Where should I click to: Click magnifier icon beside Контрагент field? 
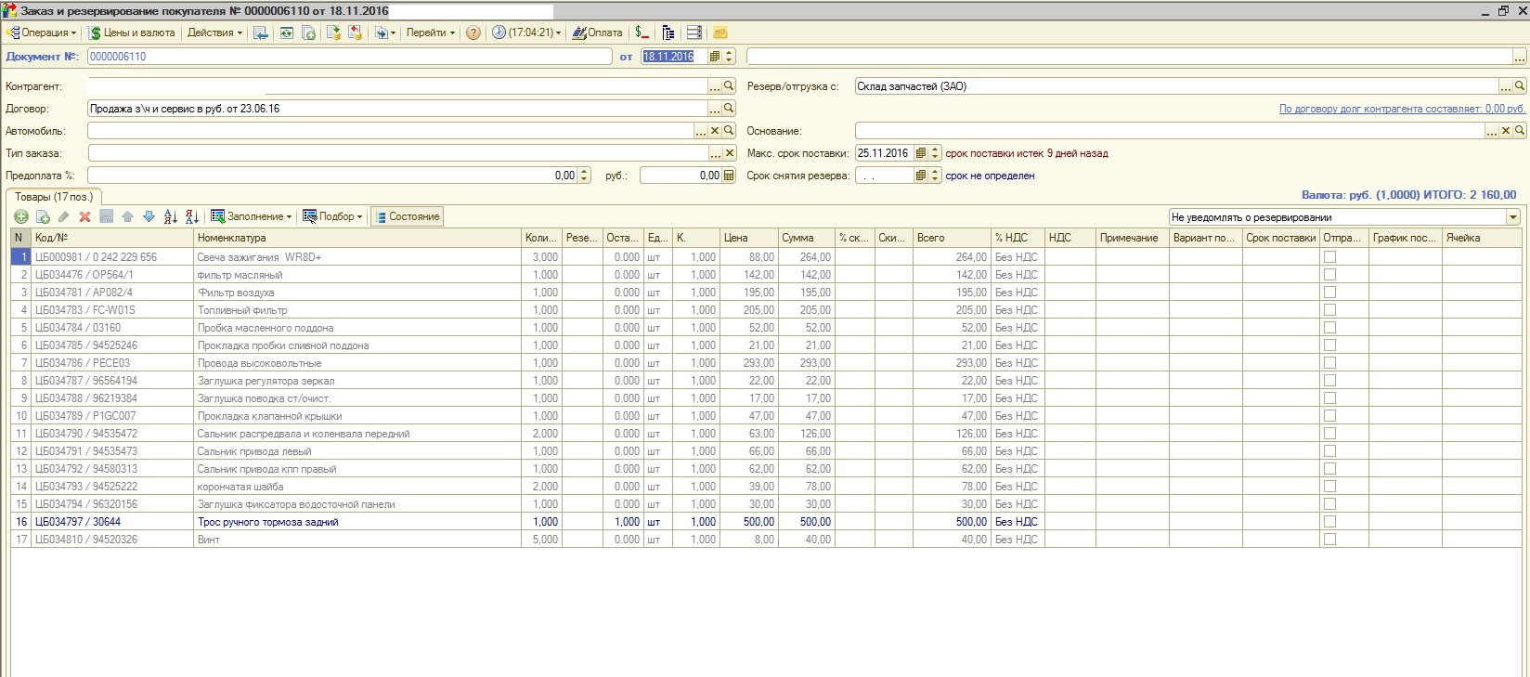[730, 86]
